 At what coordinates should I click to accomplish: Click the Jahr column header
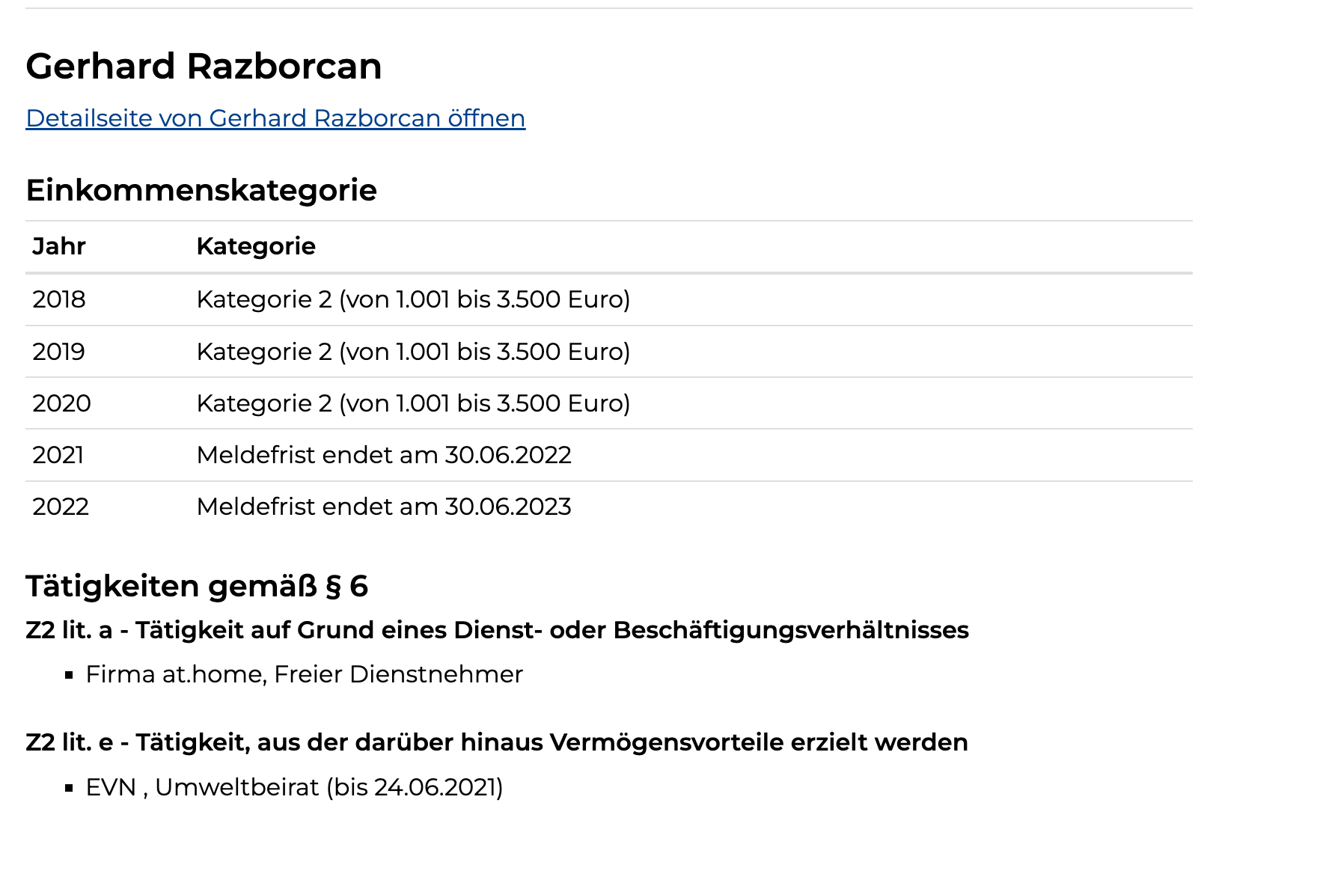click(59, 246)
